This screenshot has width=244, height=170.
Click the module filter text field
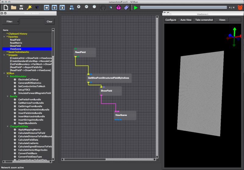(x=32, y=22)
